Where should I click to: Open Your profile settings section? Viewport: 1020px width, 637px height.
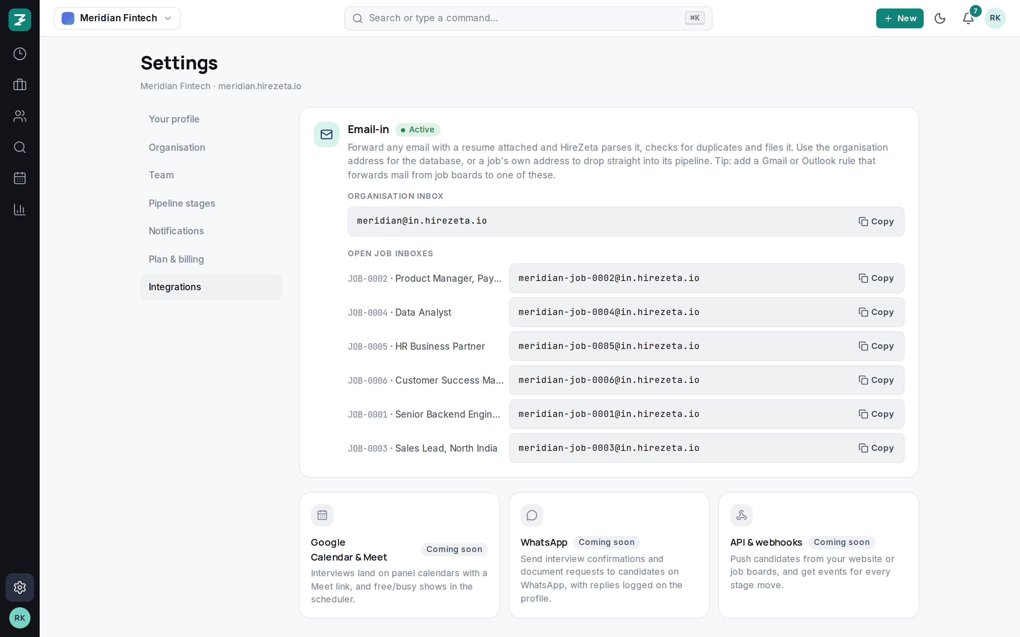[211, 119]
